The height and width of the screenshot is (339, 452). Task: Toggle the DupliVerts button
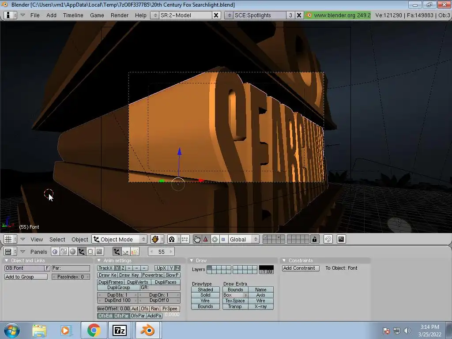(x=138, y=282)
